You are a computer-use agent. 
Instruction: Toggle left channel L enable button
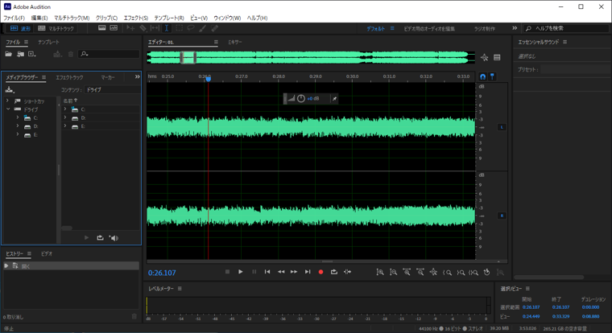tap(502, 127)
